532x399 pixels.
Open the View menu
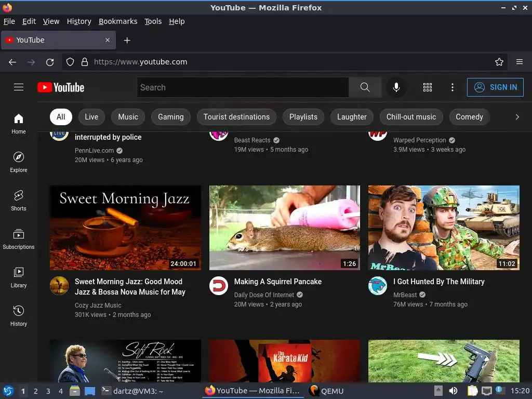pos(51,21)
